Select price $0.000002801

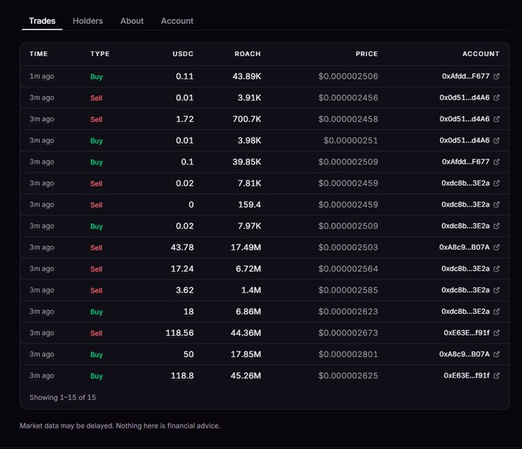(x=349, y=354)
